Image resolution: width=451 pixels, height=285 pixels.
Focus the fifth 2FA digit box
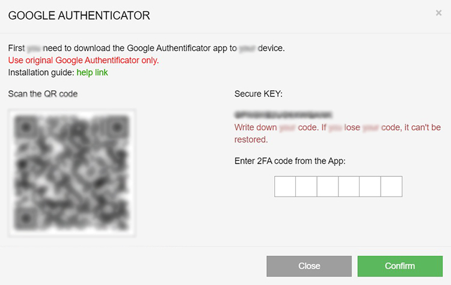point(370,186)
